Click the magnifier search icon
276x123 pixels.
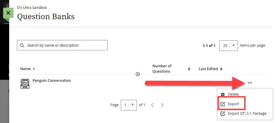(x=22, y=45)
